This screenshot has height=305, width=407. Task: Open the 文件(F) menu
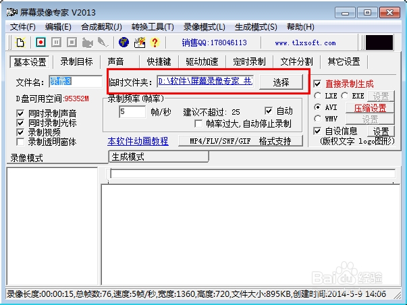23,27
